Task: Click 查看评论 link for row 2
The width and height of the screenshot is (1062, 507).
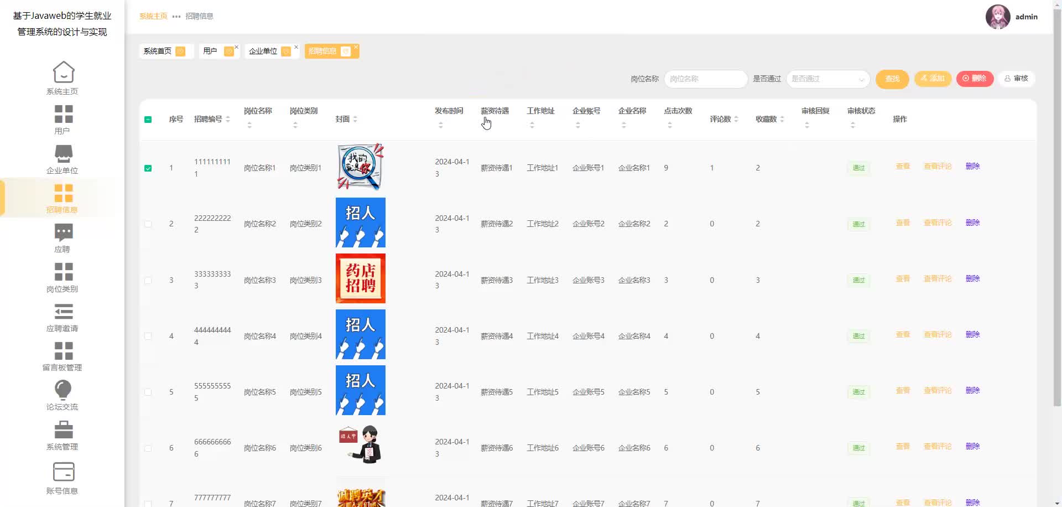Action: (x=938, y=223)
